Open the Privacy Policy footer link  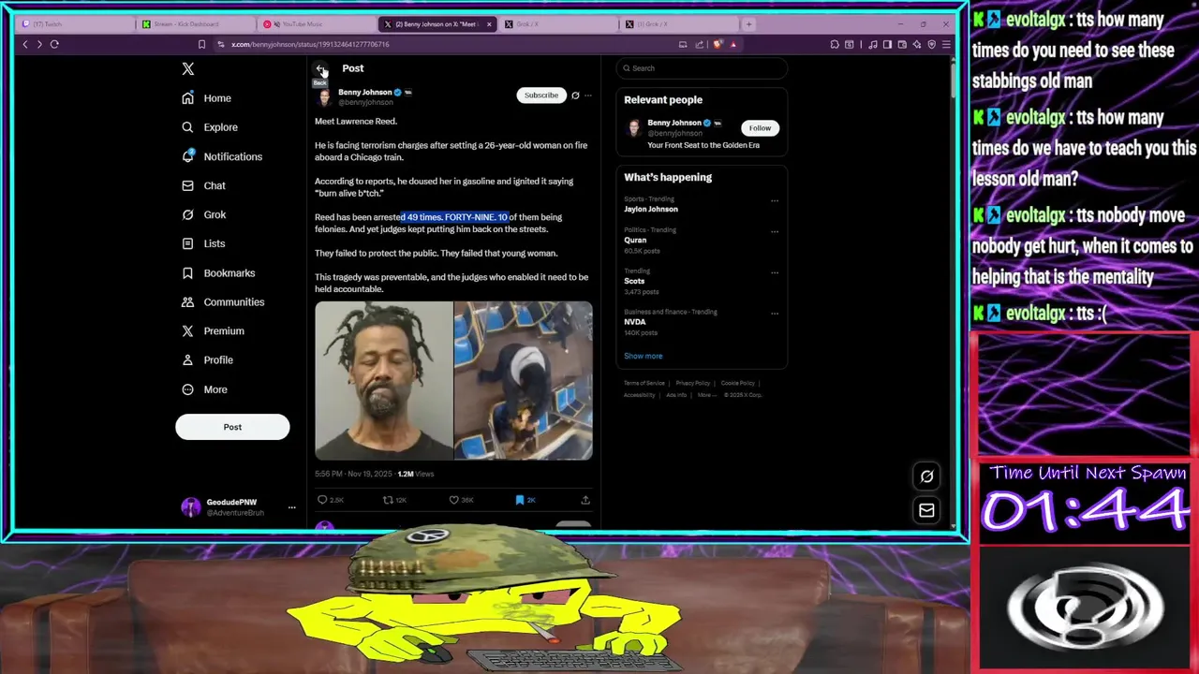tap(692, 383)
